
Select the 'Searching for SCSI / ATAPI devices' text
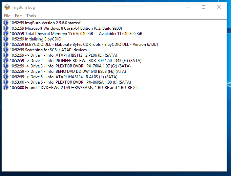click(57, 50)
